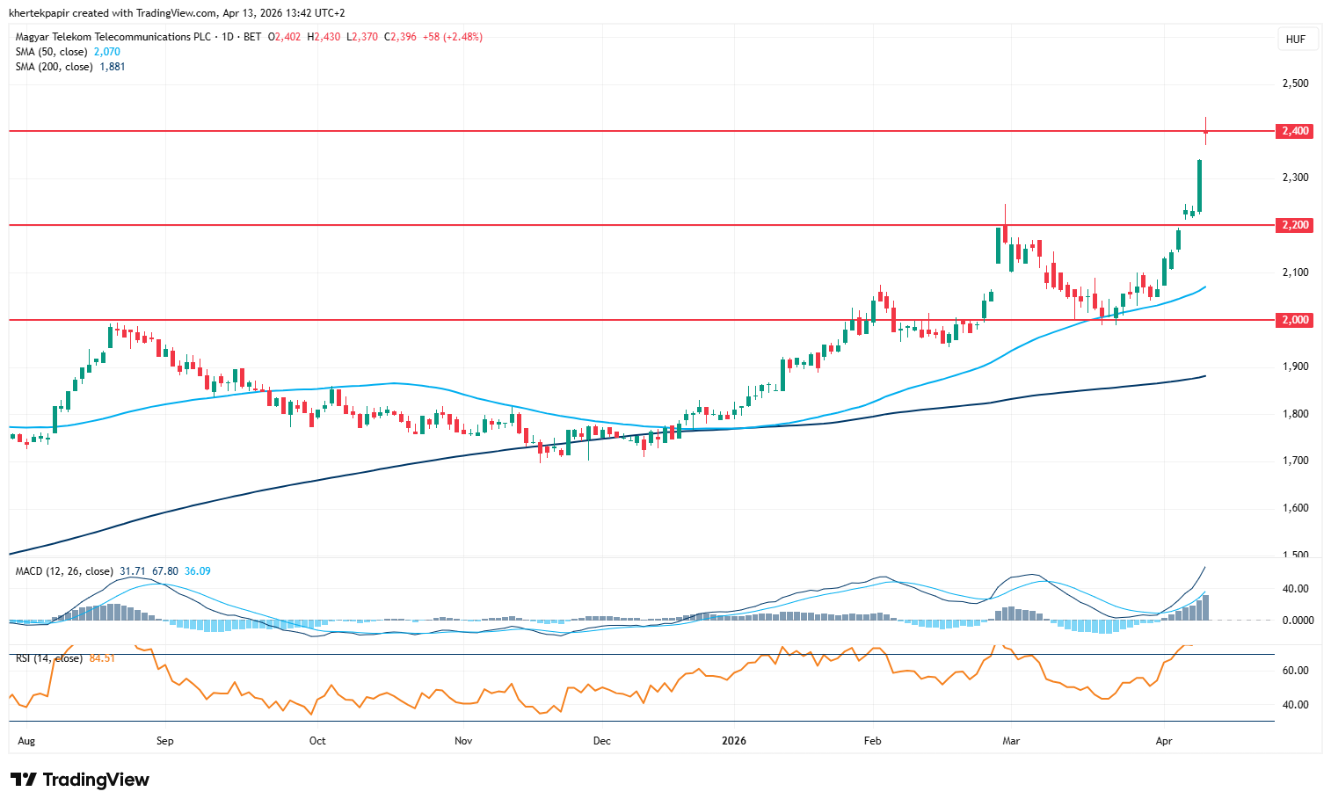Click the TradingView logo icon

pyautogui.click(x=23, y=780)
